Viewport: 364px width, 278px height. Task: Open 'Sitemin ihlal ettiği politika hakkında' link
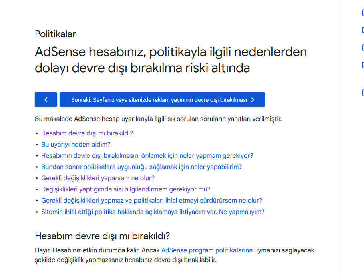tap(153, 212)
